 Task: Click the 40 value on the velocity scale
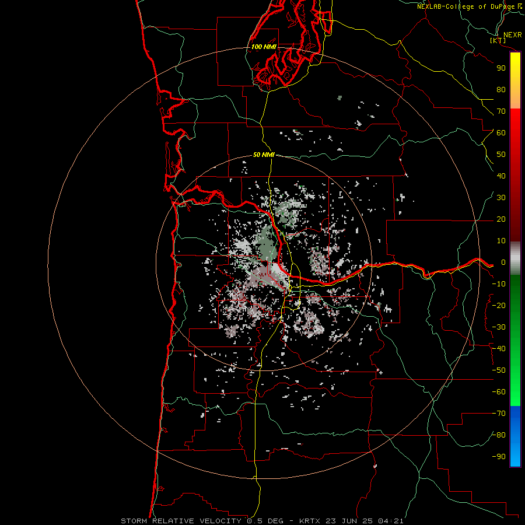[501, 176]
